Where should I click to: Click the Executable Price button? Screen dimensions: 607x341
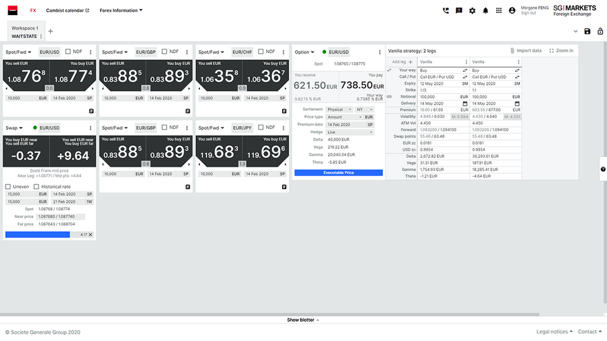click(339, 173)
